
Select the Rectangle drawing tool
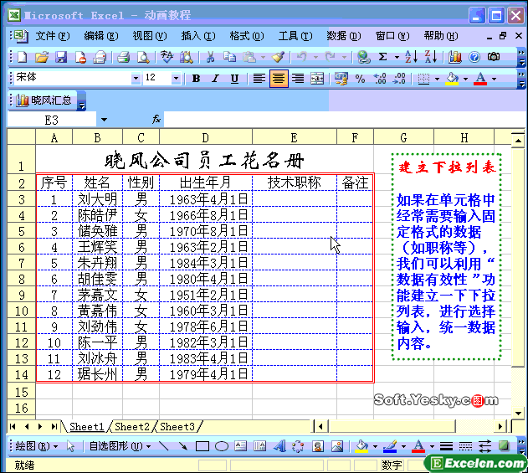coord(202,447)
